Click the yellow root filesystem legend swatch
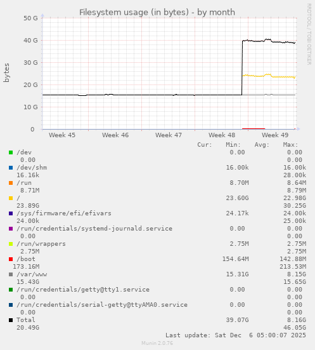The height and width of the screenshot is (350, 315). [11, 198]
